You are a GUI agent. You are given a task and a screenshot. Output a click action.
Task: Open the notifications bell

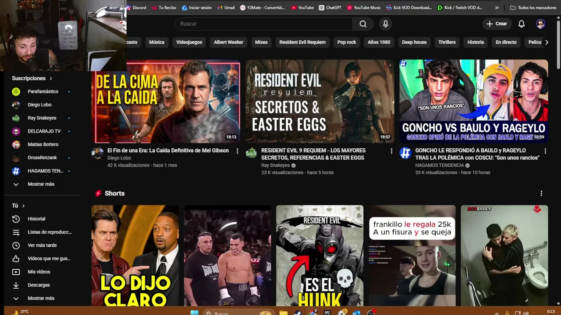(522, 24)
